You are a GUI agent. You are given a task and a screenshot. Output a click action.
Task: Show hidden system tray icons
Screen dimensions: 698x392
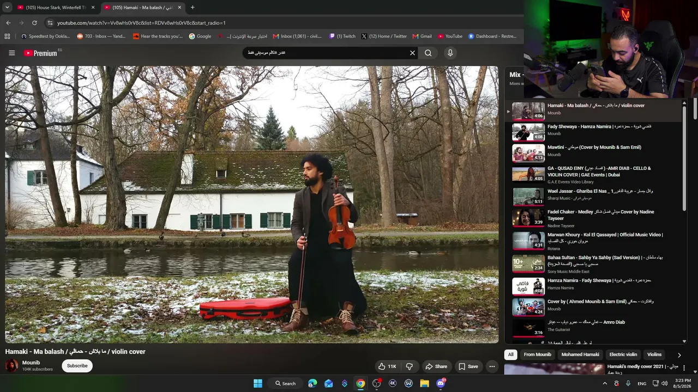605,383
